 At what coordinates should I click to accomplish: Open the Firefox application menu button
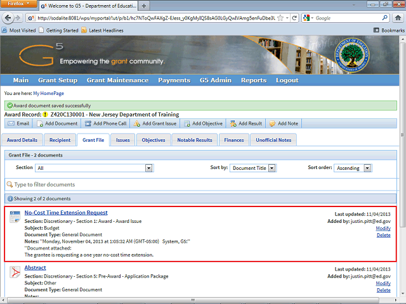[x=18, y=4]
